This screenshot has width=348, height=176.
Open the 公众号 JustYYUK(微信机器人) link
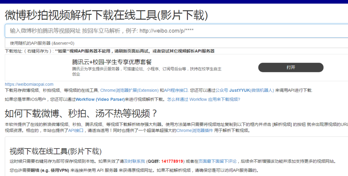click(244, 90)
